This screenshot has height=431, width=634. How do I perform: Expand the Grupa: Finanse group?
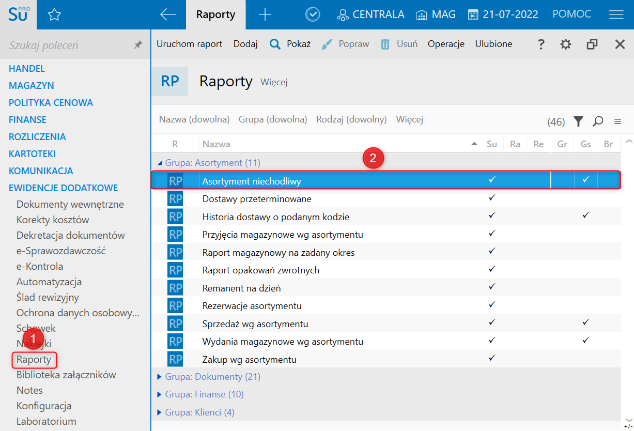click(159, 394)
